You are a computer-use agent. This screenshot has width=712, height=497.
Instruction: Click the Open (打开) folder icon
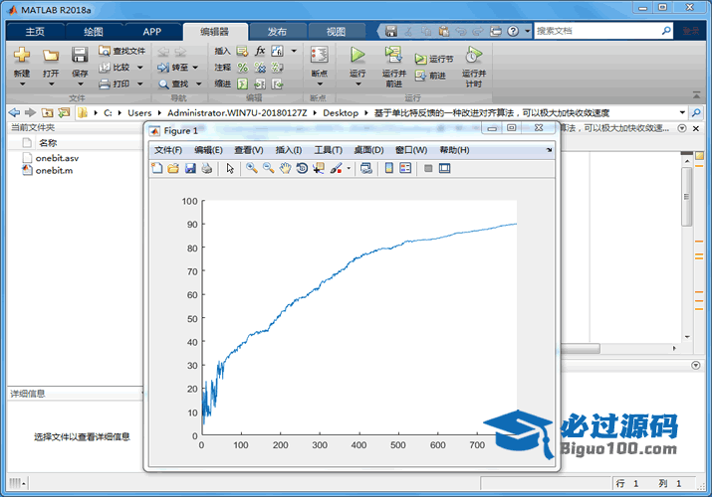[x=51, y=56]
